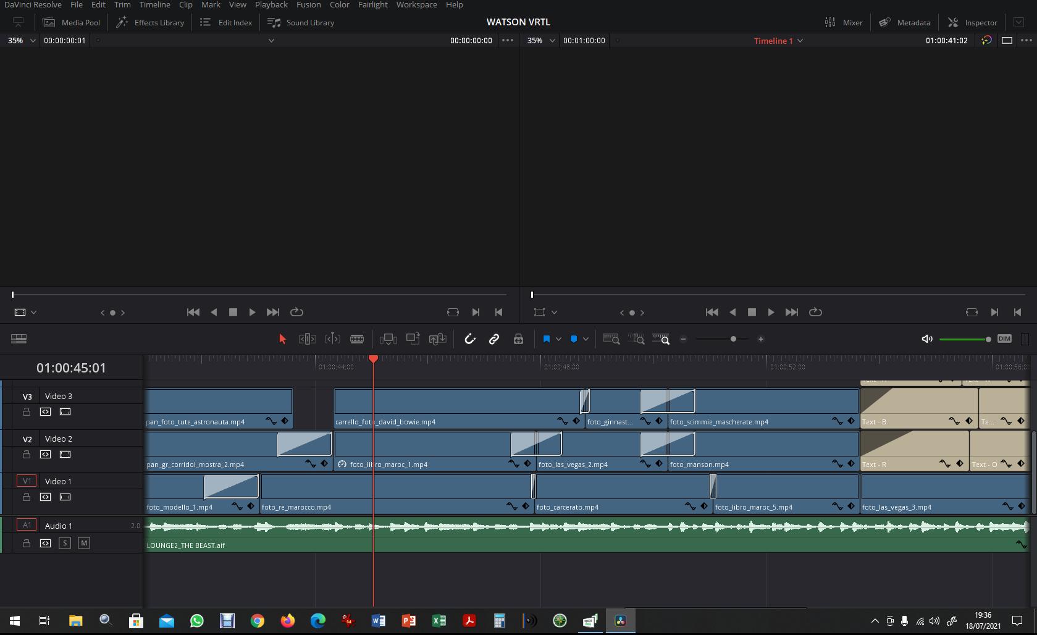The width and height of the screenshot is (1037, 635).
Task: Play the timeline viewer forward
Action: coord(771,312)
